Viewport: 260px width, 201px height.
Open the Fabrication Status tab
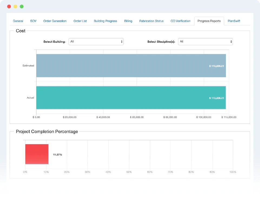click(152, 21)
